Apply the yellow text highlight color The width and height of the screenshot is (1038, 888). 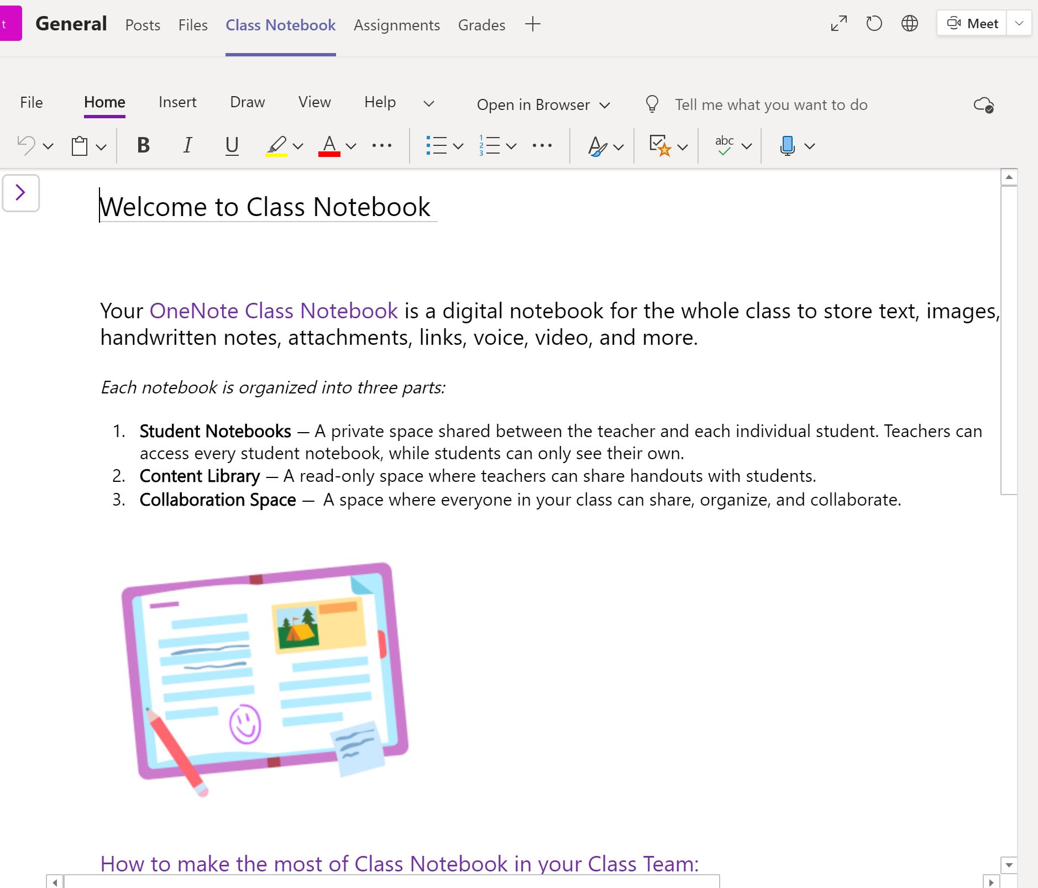(x=276, y=146)
